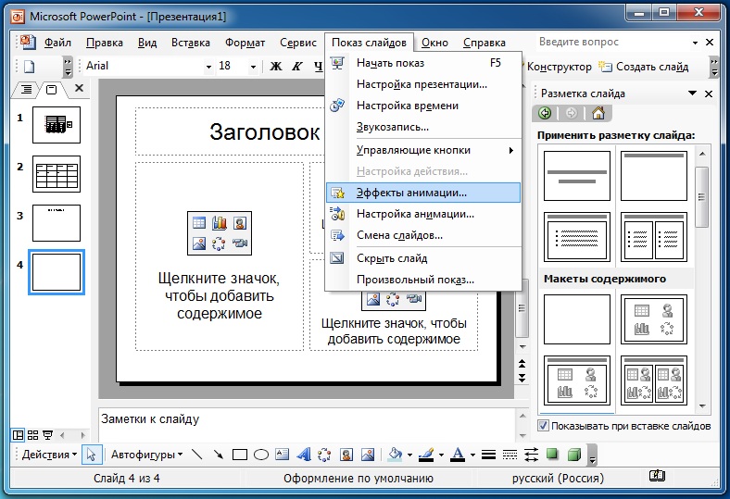730x499 pixels.
Task: Insert WordArt from the drawing toolbar
Action: pyautogui.click(x=303, y=455)
